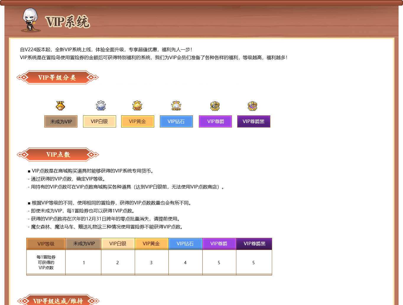Click the white-haired character mascot
This screenshot has height=305, width=403.
pos(30,20)
